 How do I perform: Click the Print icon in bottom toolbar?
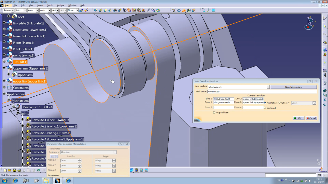pos(19,170)
